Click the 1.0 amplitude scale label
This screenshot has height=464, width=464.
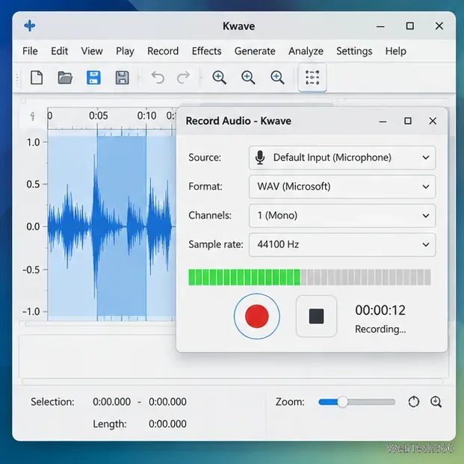click(33, 142)
